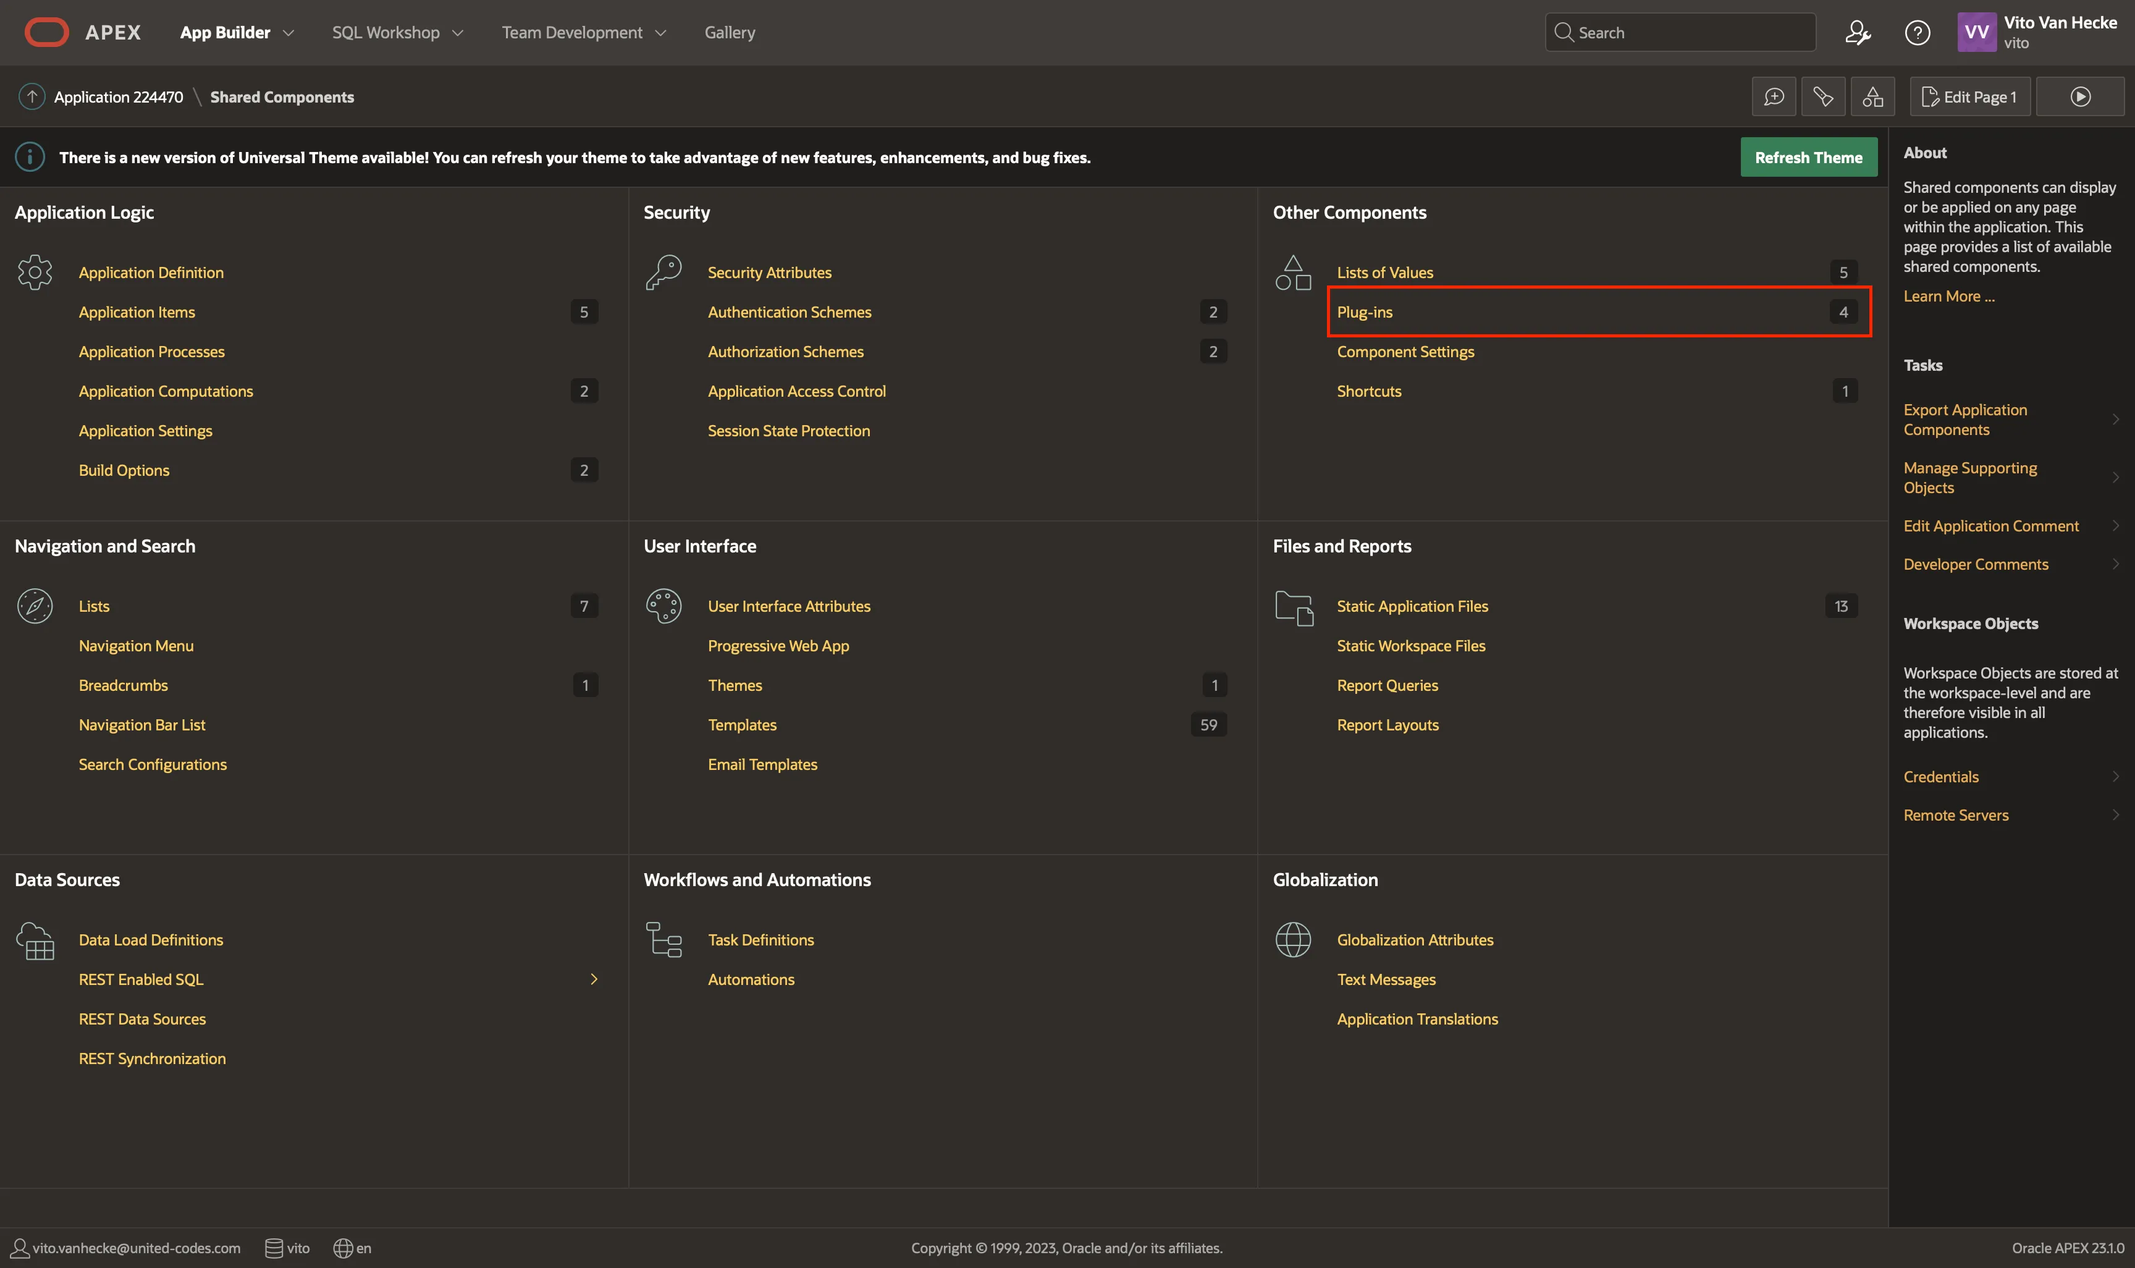The image size is (2135, 1268).
Task: Click the Edit Page 1 button
Action: point(1968,96)
